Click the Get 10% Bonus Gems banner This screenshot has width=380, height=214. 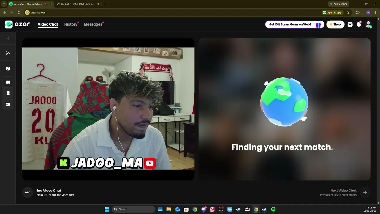294,24
